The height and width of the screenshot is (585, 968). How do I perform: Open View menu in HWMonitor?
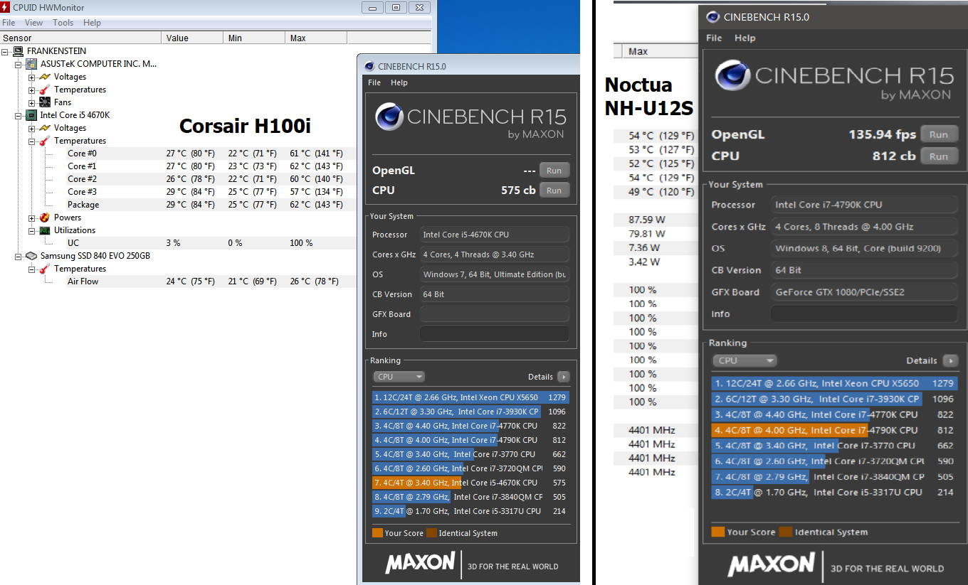pyautogui.click(x=33, y=23)
